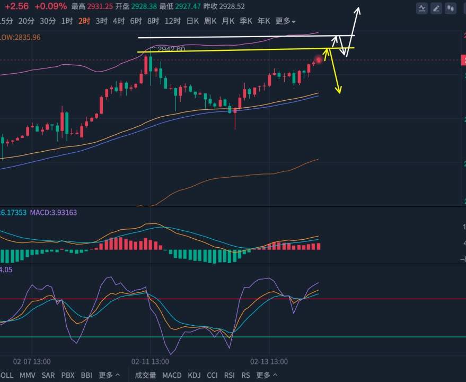Toggle the RS sub-indicator
The image size is (466, 382).
tap(245, 375)
